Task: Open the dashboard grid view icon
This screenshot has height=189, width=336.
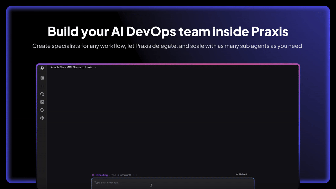Action: (x=42, y=78)
